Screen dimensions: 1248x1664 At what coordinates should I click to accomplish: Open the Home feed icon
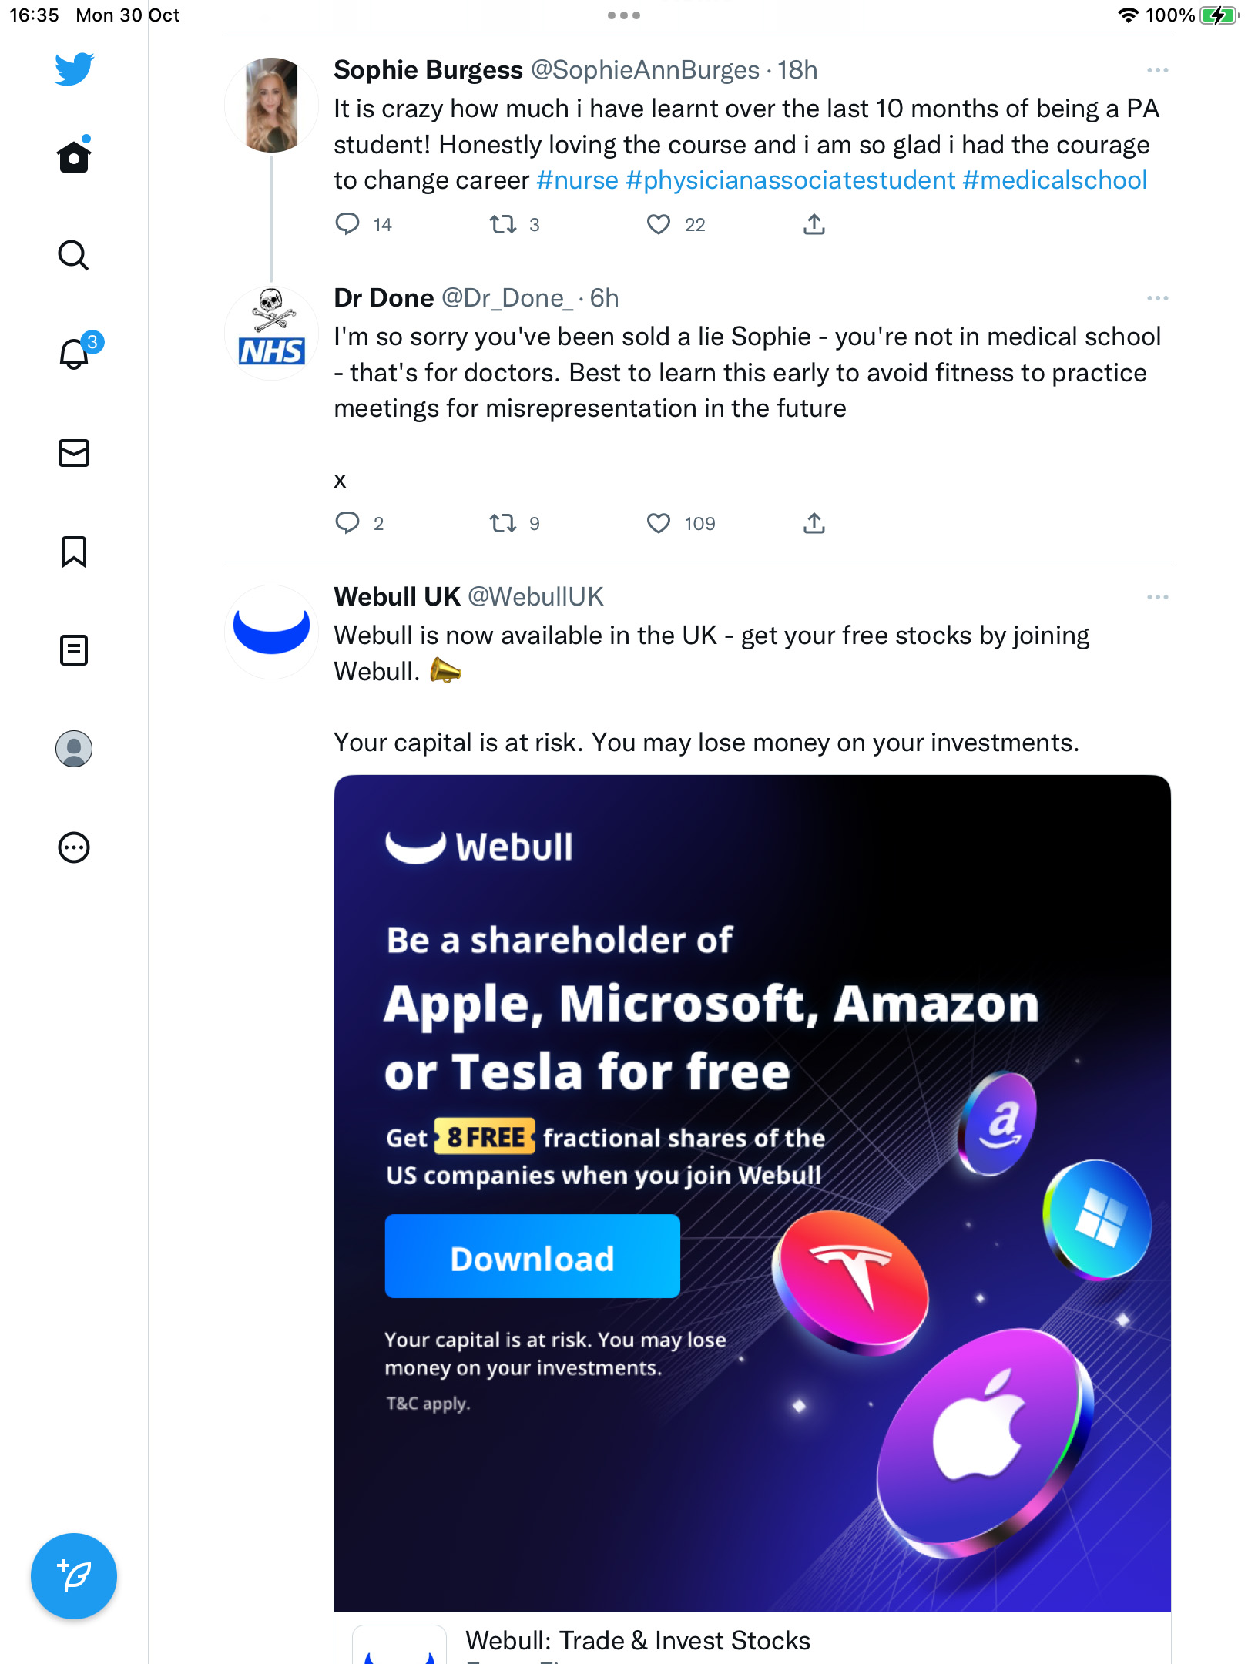click(74, 156)
